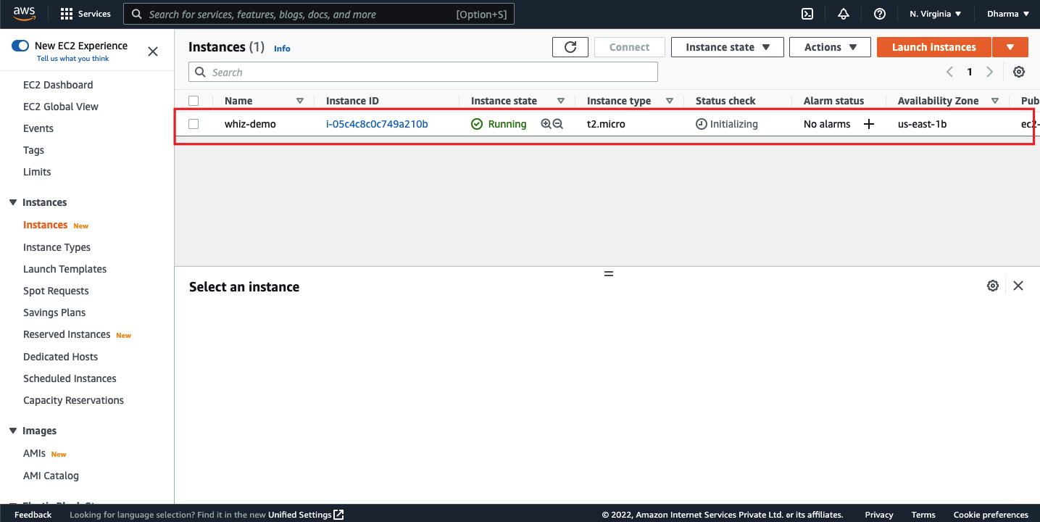This screenshot has width=1040, height=522.
Task: Open the CloudShell terminal icon
Action: tap(807, 14)
